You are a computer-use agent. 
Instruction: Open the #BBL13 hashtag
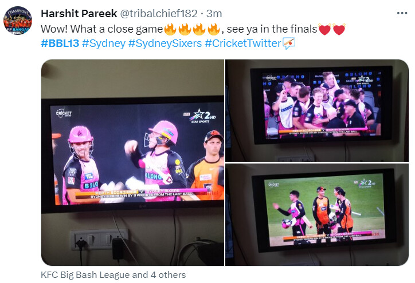click(x=60, y=43)
